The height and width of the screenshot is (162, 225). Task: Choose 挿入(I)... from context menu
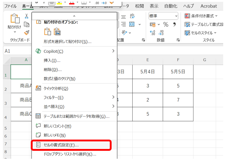[x=75, y=60]
